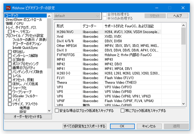Open Intel QuickSync page
Image resolution: width=194 pixels, height=134 pixels.
pyautogui.click(x=25, y=48)
